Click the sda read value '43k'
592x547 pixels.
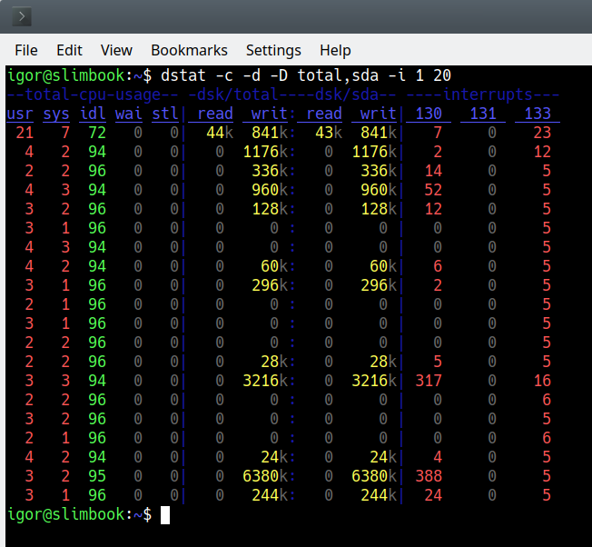[329, 133]
